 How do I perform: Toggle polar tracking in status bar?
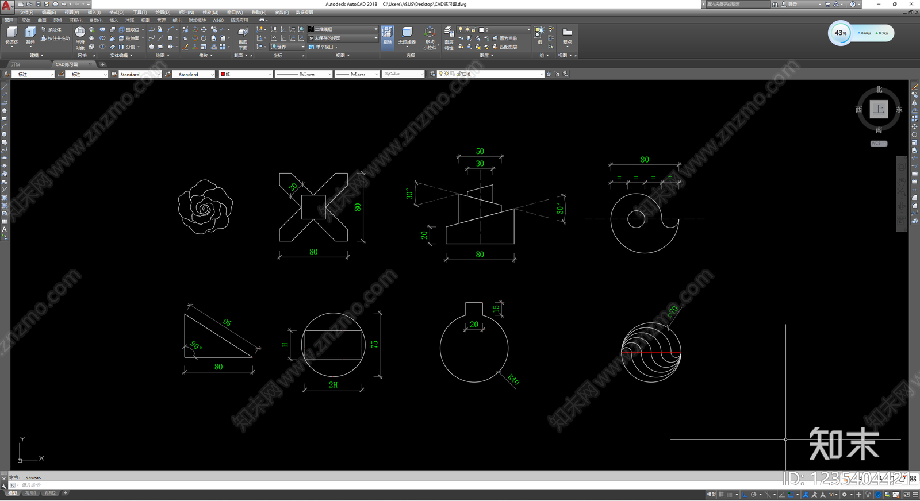[753, 495]
